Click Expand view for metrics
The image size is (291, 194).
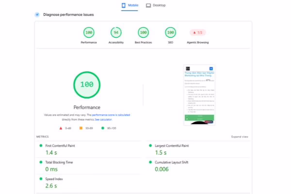coord(240,137)
